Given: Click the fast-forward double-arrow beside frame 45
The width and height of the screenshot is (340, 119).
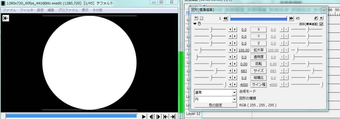Looking at the screenshot, I should (x=291, y=19).
